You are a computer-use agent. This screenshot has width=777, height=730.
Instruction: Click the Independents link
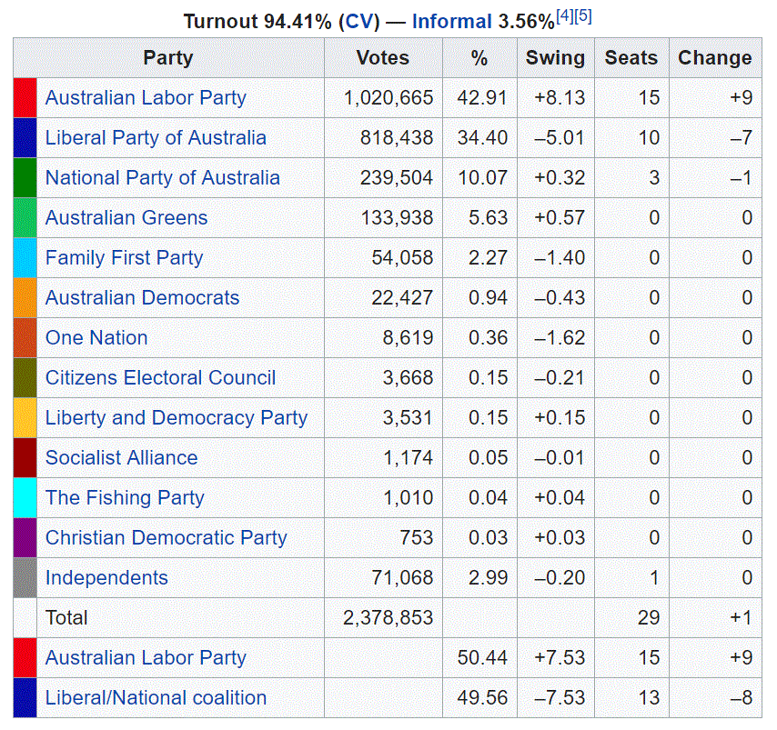pos(106,578)
